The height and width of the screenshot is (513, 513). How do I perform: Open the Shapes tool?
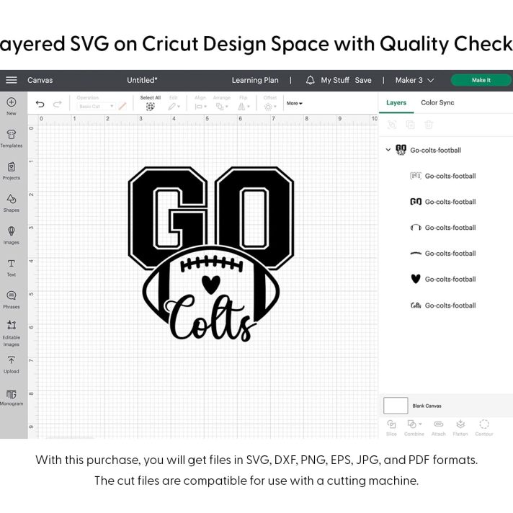coord(11,203)
